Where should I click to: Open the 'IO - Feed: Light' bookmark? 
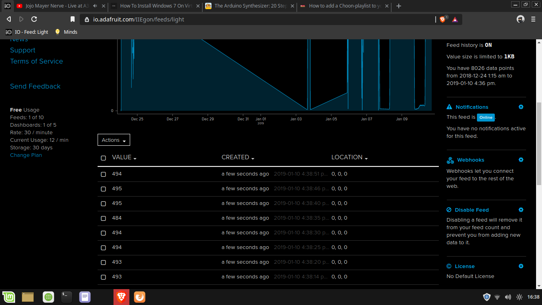click(x=27, y=32)
